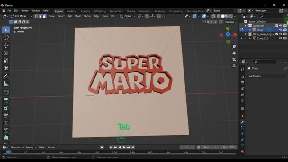
Task: Open the Render menu
Action: pyautogui.click(x=25, y=11)
